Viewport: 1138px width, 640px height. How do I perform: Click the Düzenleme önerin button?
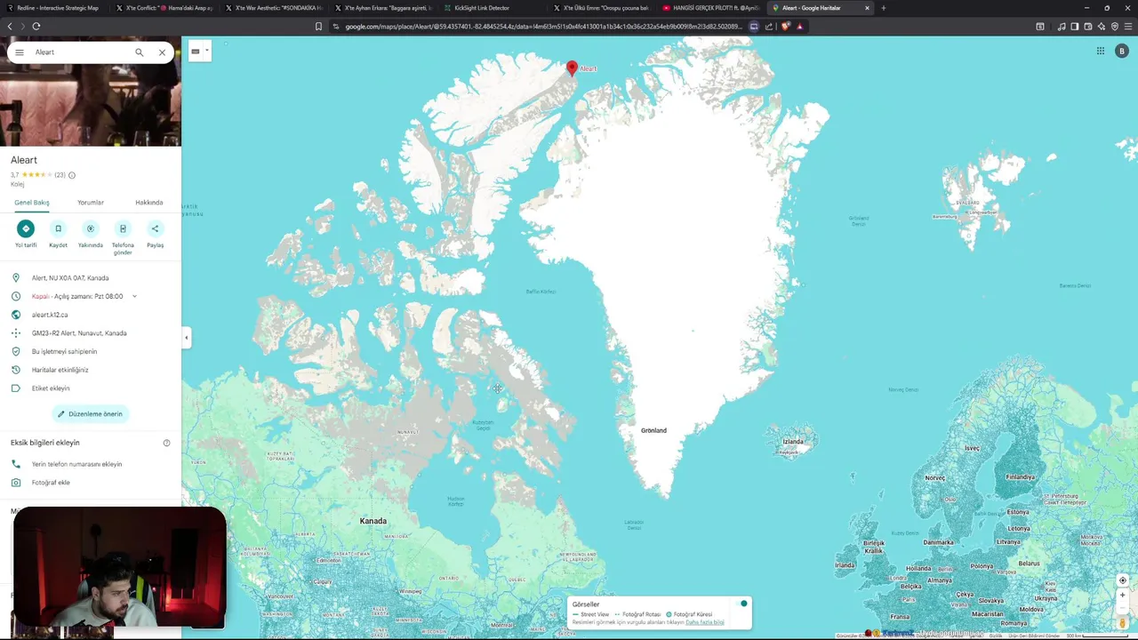click(x=90, y=413)
